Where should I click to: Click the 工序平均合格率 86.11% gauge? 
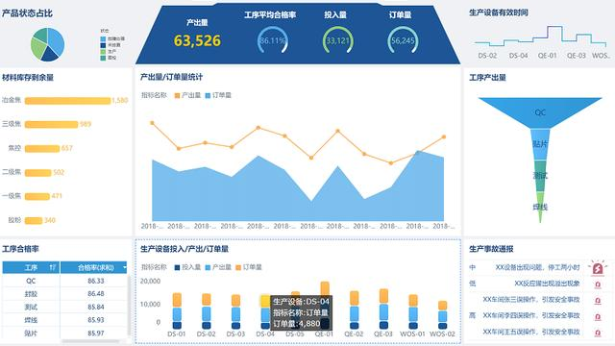[x=272, y=40]
